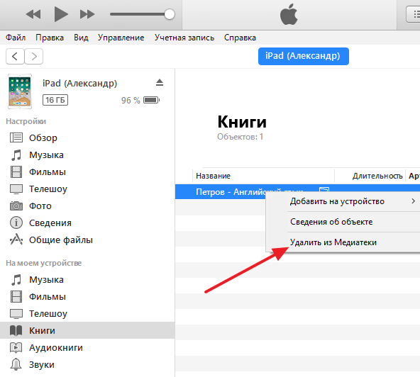This screenshot has height=377, width=420.
Task: Open Общие файлы apps icon
Action: (x=16, y=240)
